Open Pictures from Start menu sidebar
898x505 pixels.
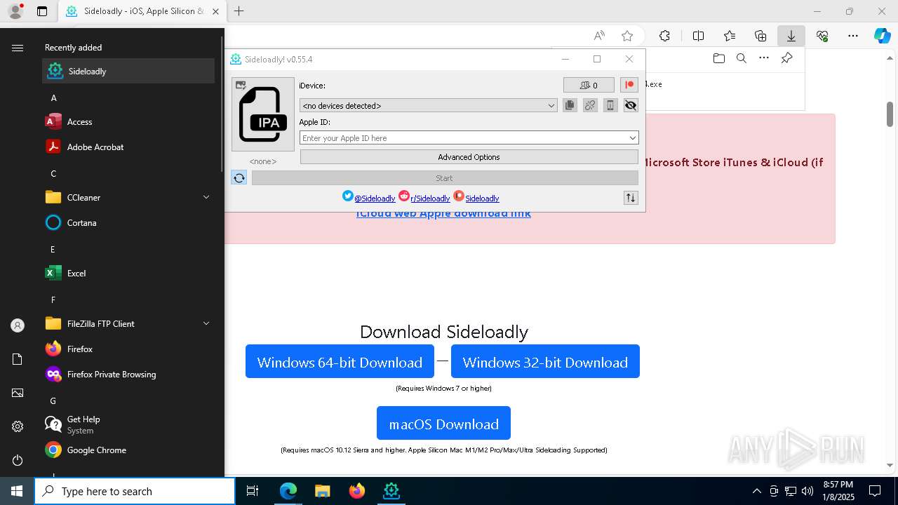(18, 393)
